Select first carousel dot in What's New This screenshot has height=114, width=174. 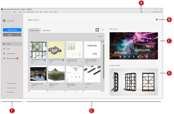[120, 57]
